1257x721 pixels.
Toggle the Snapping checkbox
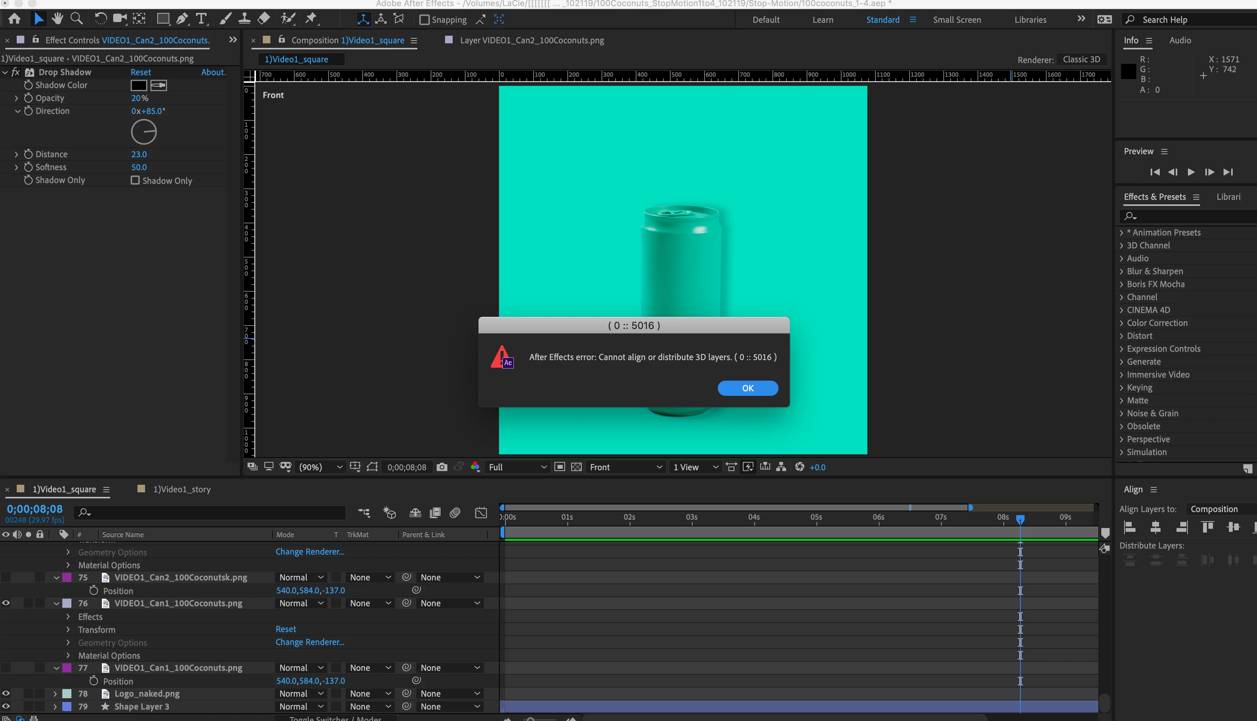pos(424,20)
